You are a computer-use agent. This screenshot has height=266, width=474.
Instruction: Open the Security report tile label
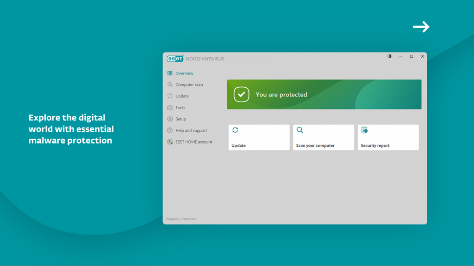click(375, 145)
